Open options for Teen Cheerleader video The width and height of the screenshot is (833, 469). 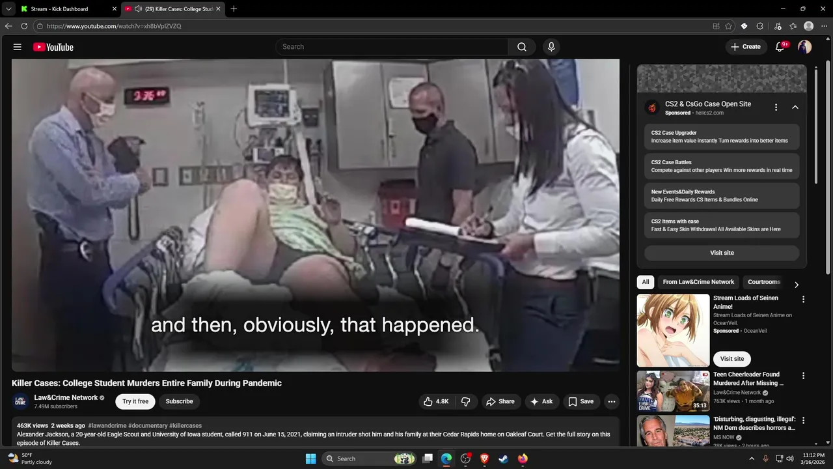(x=803, y=376)
